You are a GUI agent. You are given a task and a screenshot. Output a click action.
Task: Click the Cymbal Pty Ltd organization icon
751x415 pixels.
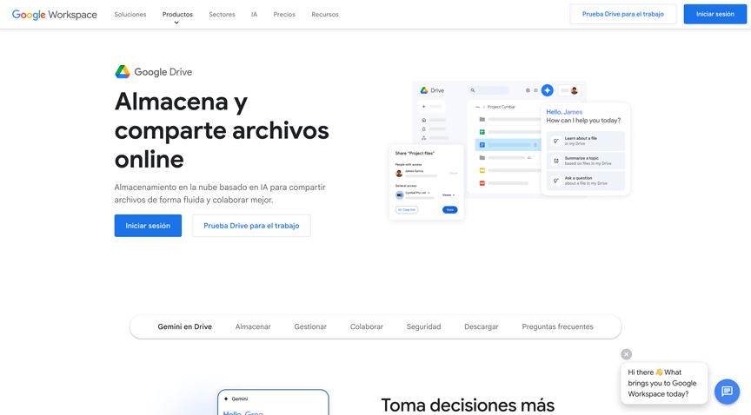pyautogui.click(x=400, y=194)
